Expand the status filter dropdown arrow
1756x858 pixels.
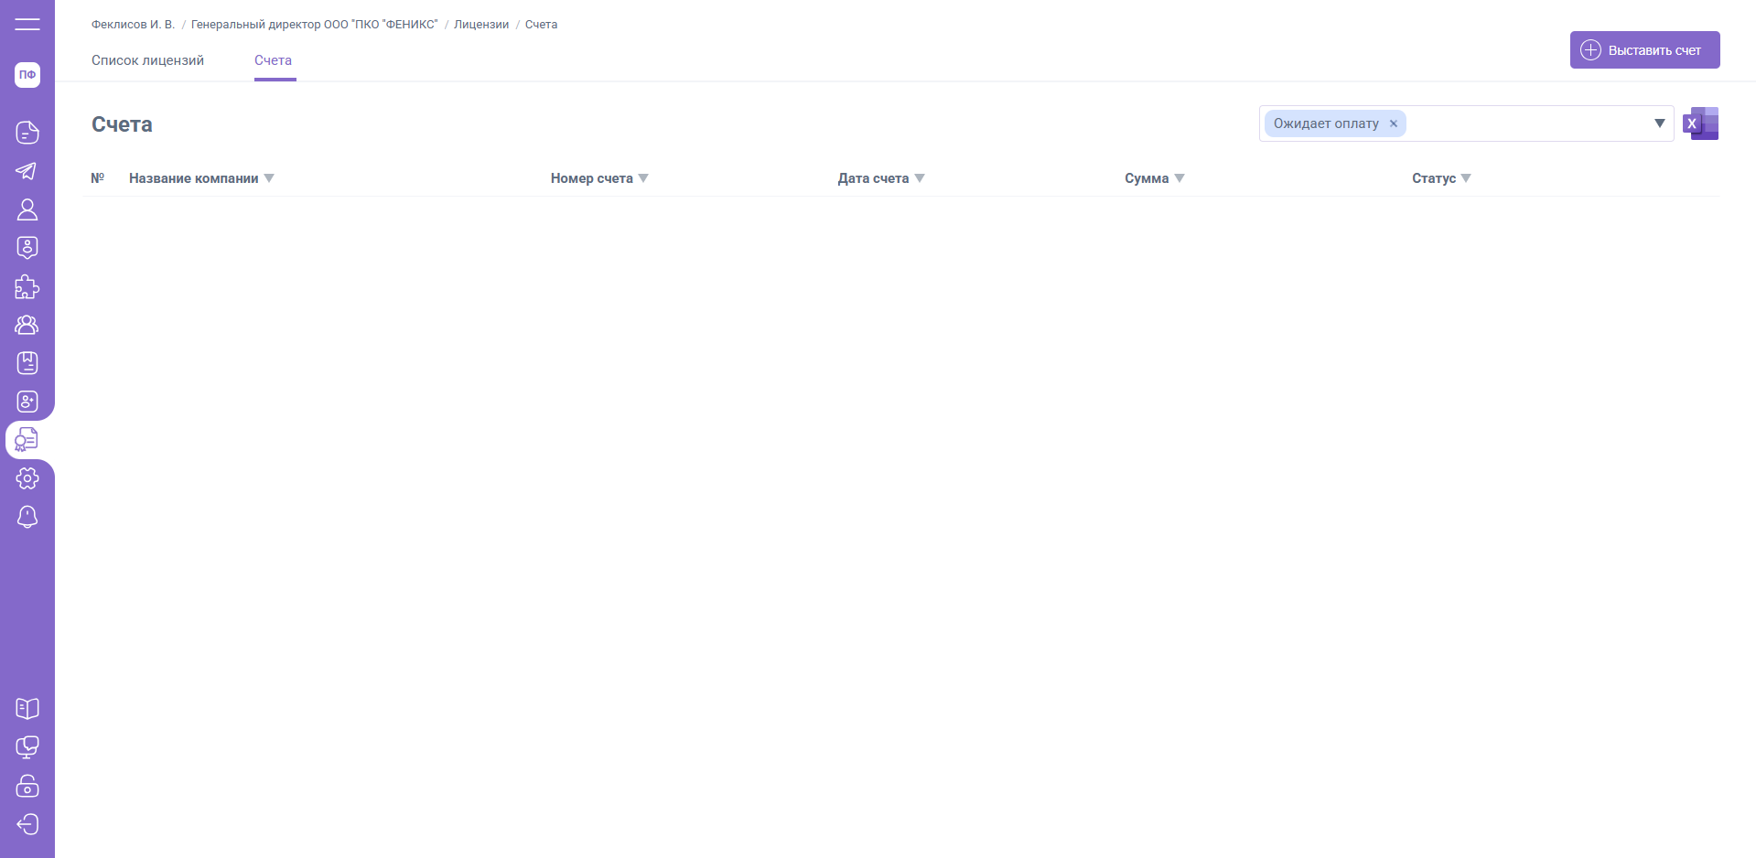(1659, 123)
